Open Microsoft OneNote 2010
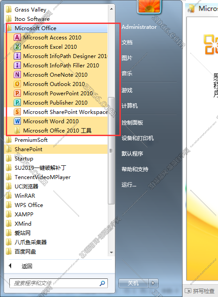 [x=56, y=74]
